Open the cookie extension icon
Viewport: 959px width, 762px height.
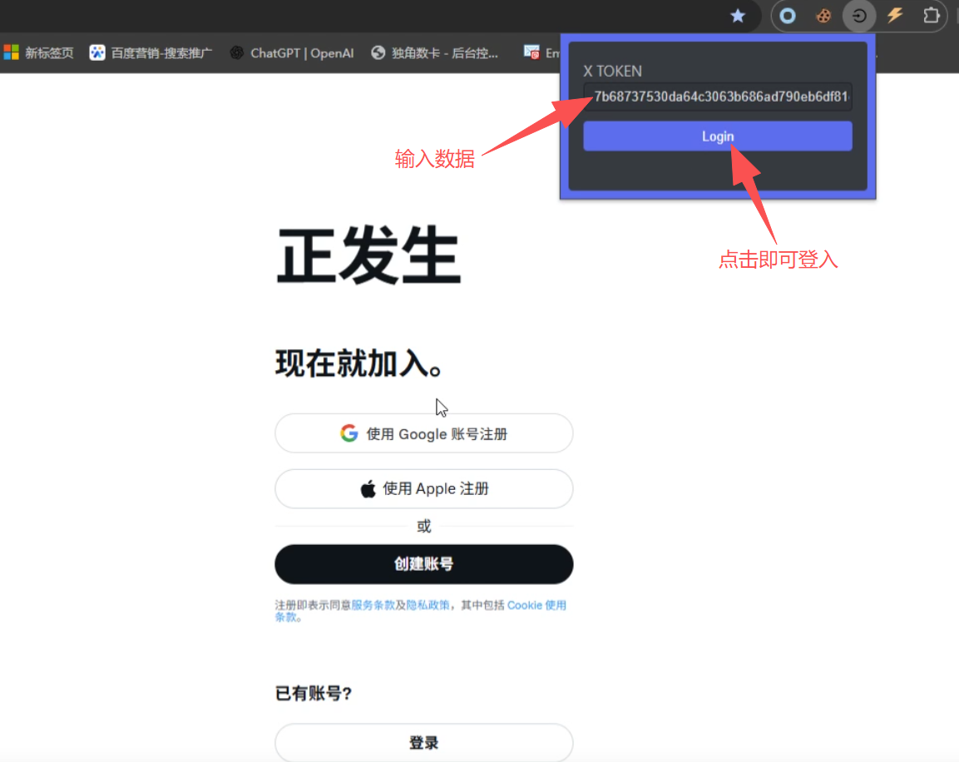coord(823,16)
